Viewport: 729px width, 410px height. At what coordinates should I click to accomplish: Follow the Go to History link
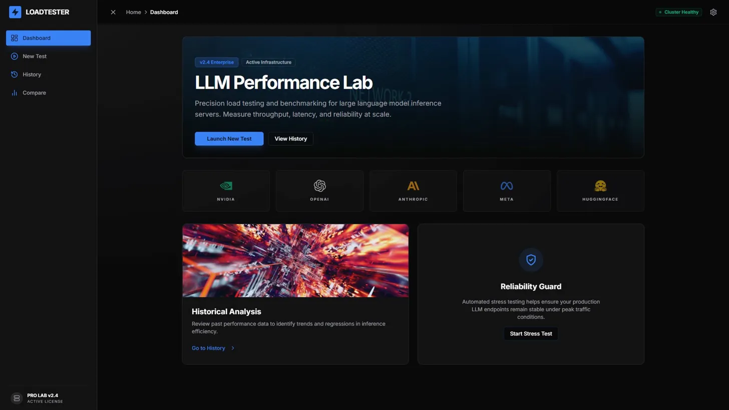click(208, 348)
